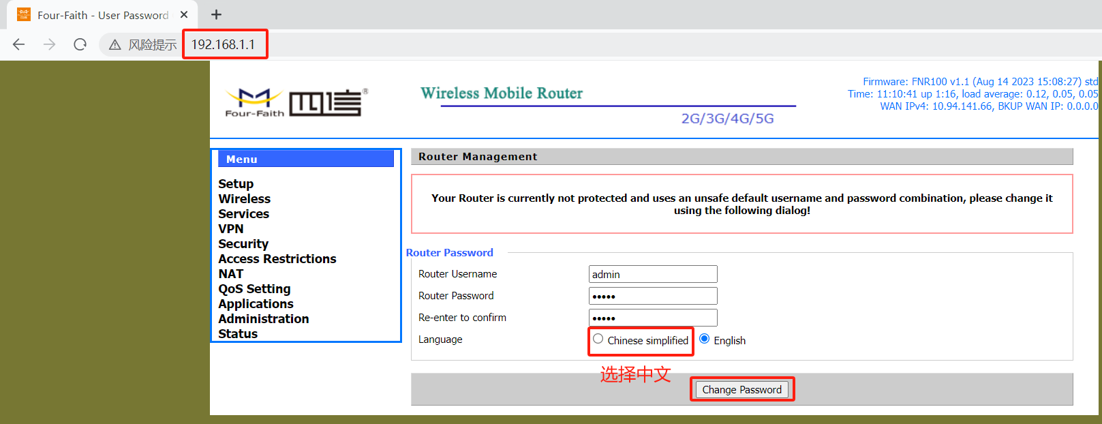Open the Applications menu

[x=256, y=304]
